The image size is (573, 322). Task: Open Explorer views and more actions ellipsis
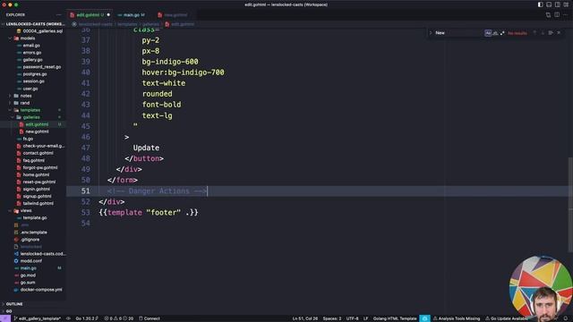click(x=59, y=15)
